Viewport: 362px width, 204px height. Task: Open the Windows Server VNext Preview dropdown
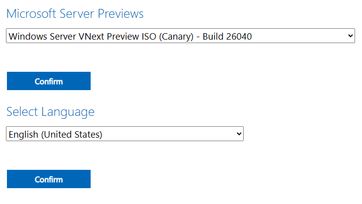click(180, 36)
